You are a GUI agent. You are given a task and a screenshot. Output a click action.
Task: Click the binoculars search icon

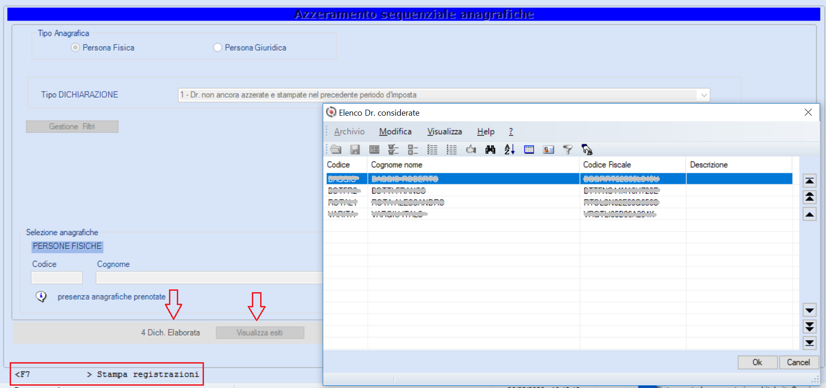click(490, 149)
